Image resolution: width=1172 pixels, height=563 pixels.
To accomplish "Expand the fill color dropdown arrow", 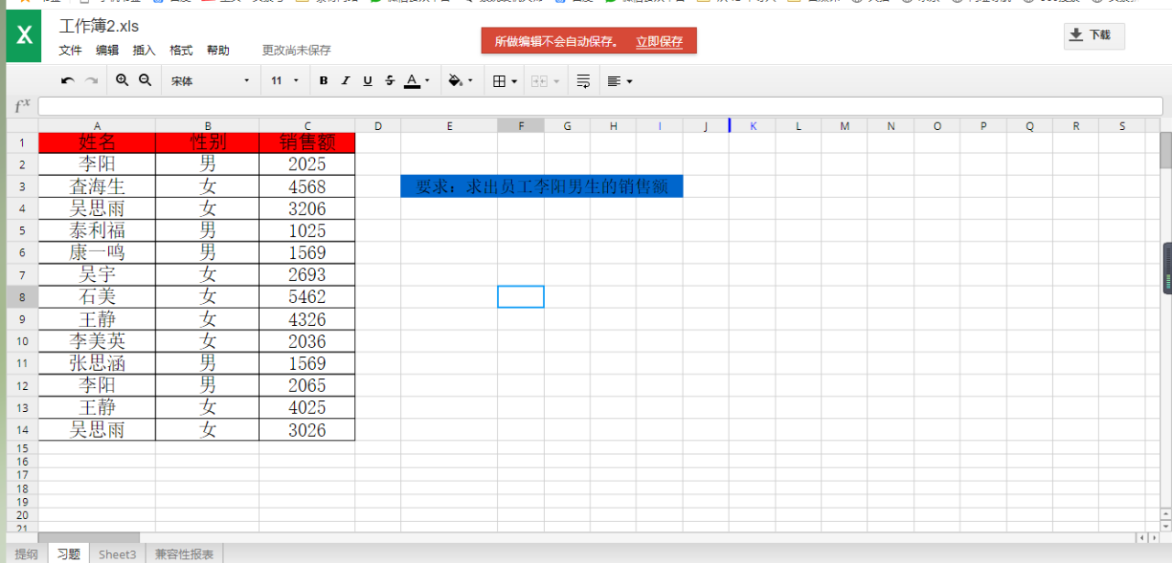I will (x=471, y=81).
